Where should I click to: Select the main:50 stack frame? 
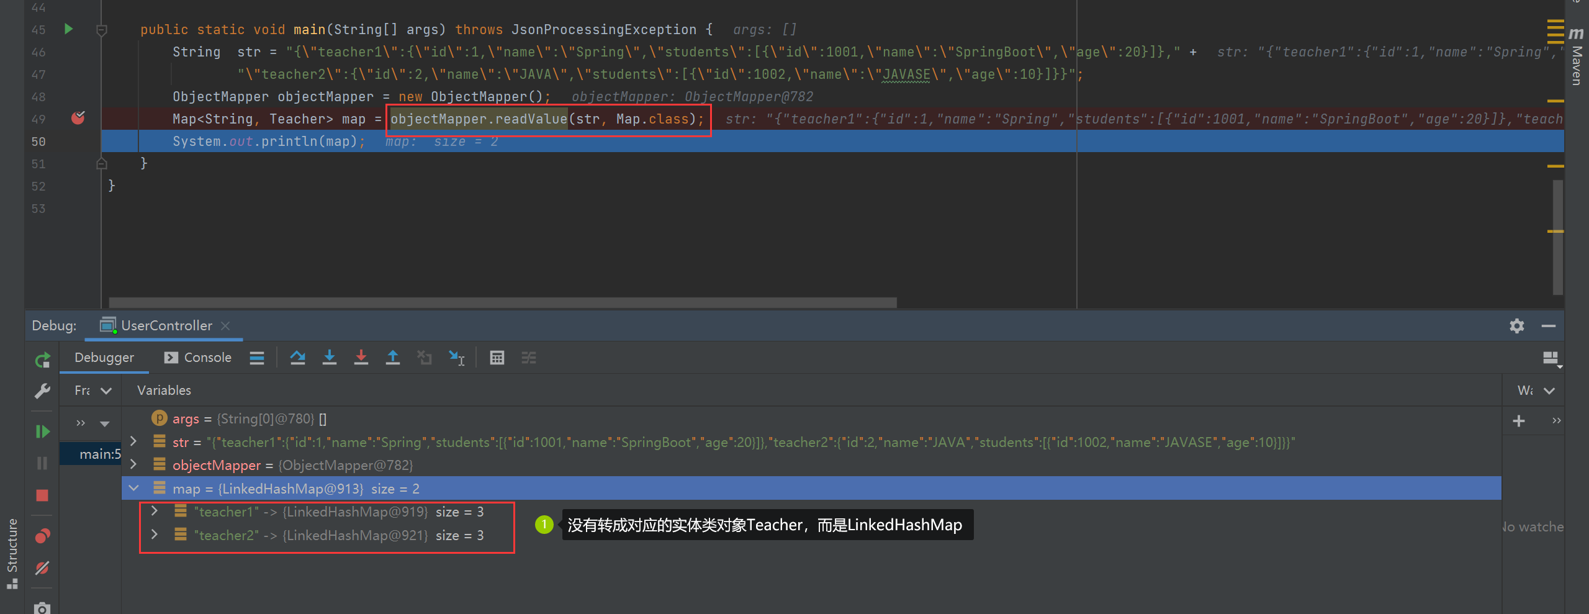coord(91,454)
